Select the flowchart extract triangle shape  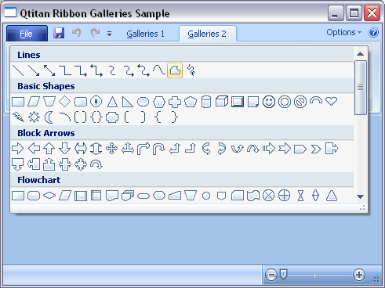(332, 196)
